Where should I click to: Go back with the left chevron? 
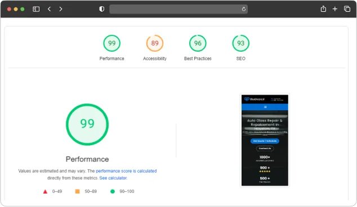point(49,9)
